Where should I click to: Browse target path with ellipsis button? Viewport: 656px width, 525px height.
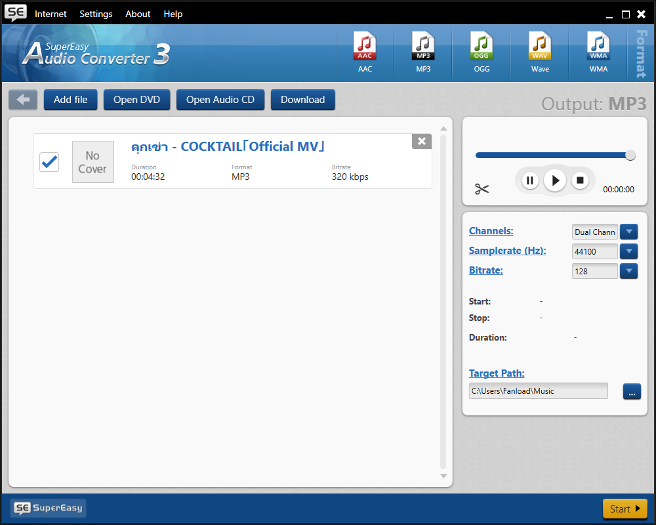pyautogui.click(x=632, y=391)
